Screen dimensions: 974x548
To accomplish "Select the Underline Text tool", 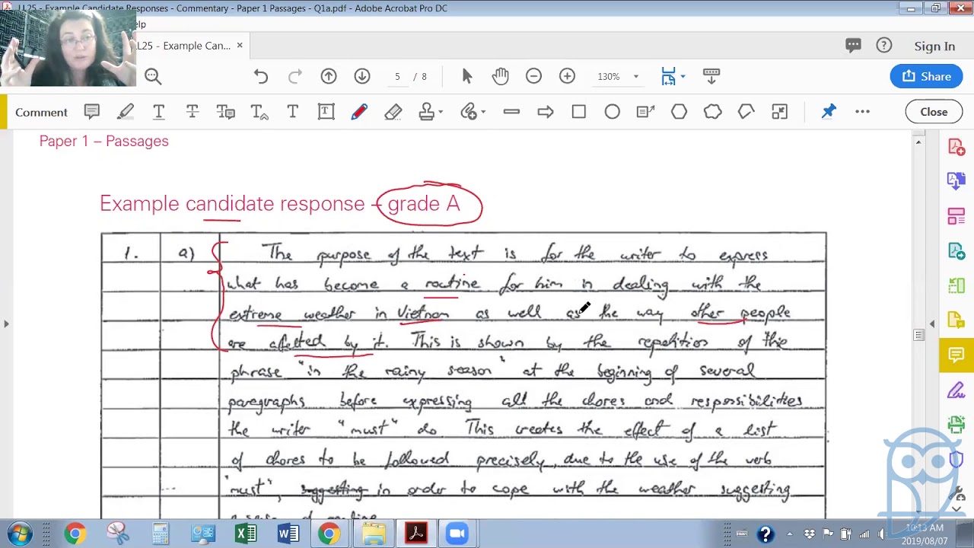I will pos(159,112).
